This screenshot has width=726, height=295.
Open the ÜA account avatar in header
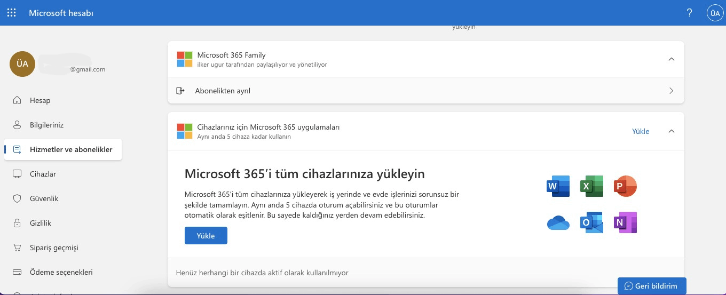715,13
